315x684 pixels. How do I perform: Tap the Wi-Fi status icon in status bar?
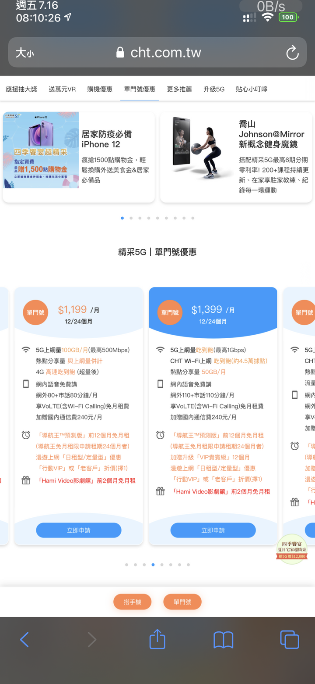coord(267,17)
